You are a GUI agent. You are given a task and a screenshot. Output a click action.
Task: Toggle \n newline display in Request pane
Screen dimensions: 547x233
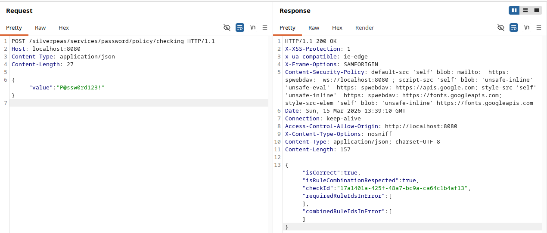[253, 28]
